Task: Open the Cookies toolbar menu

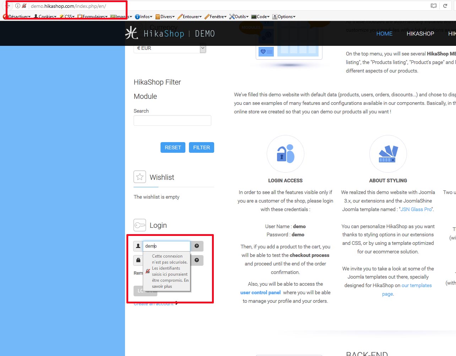Action: (45, 17)
